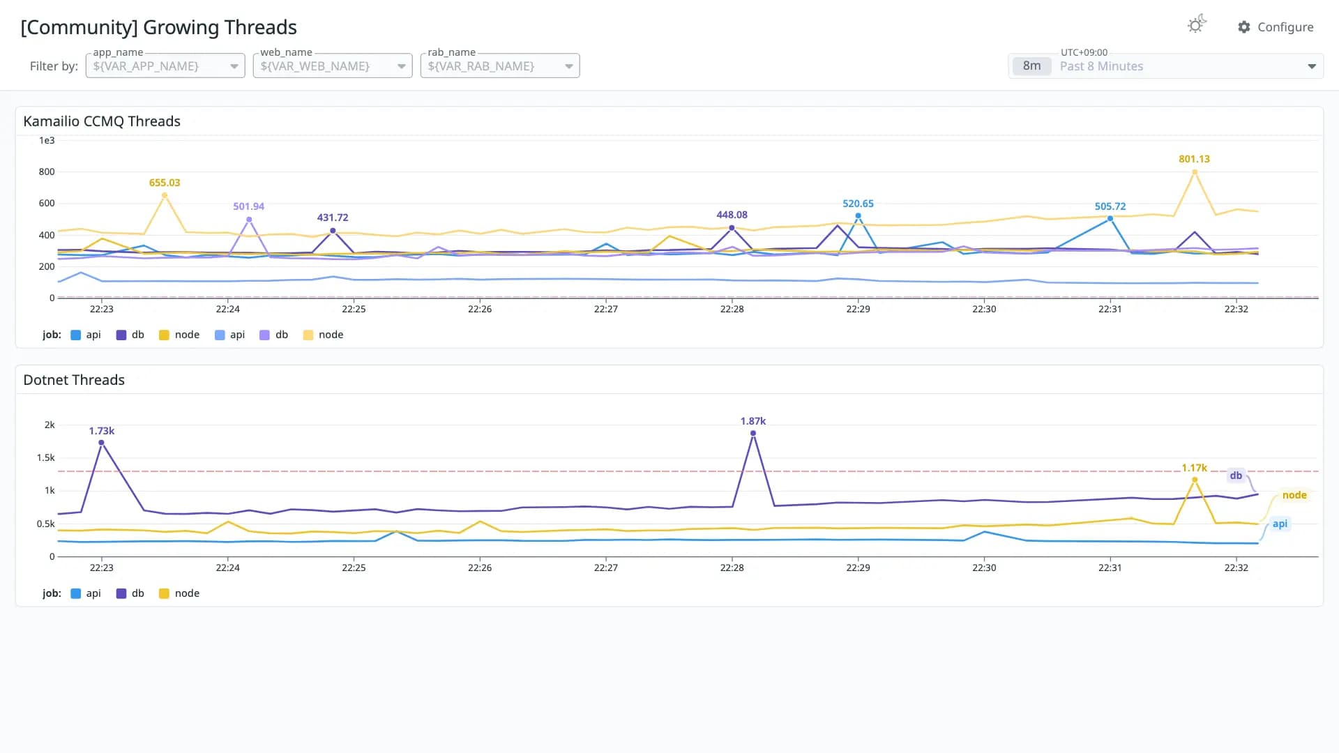
Task: Click the 520.65 peak marker
Action: pos(858,216)
